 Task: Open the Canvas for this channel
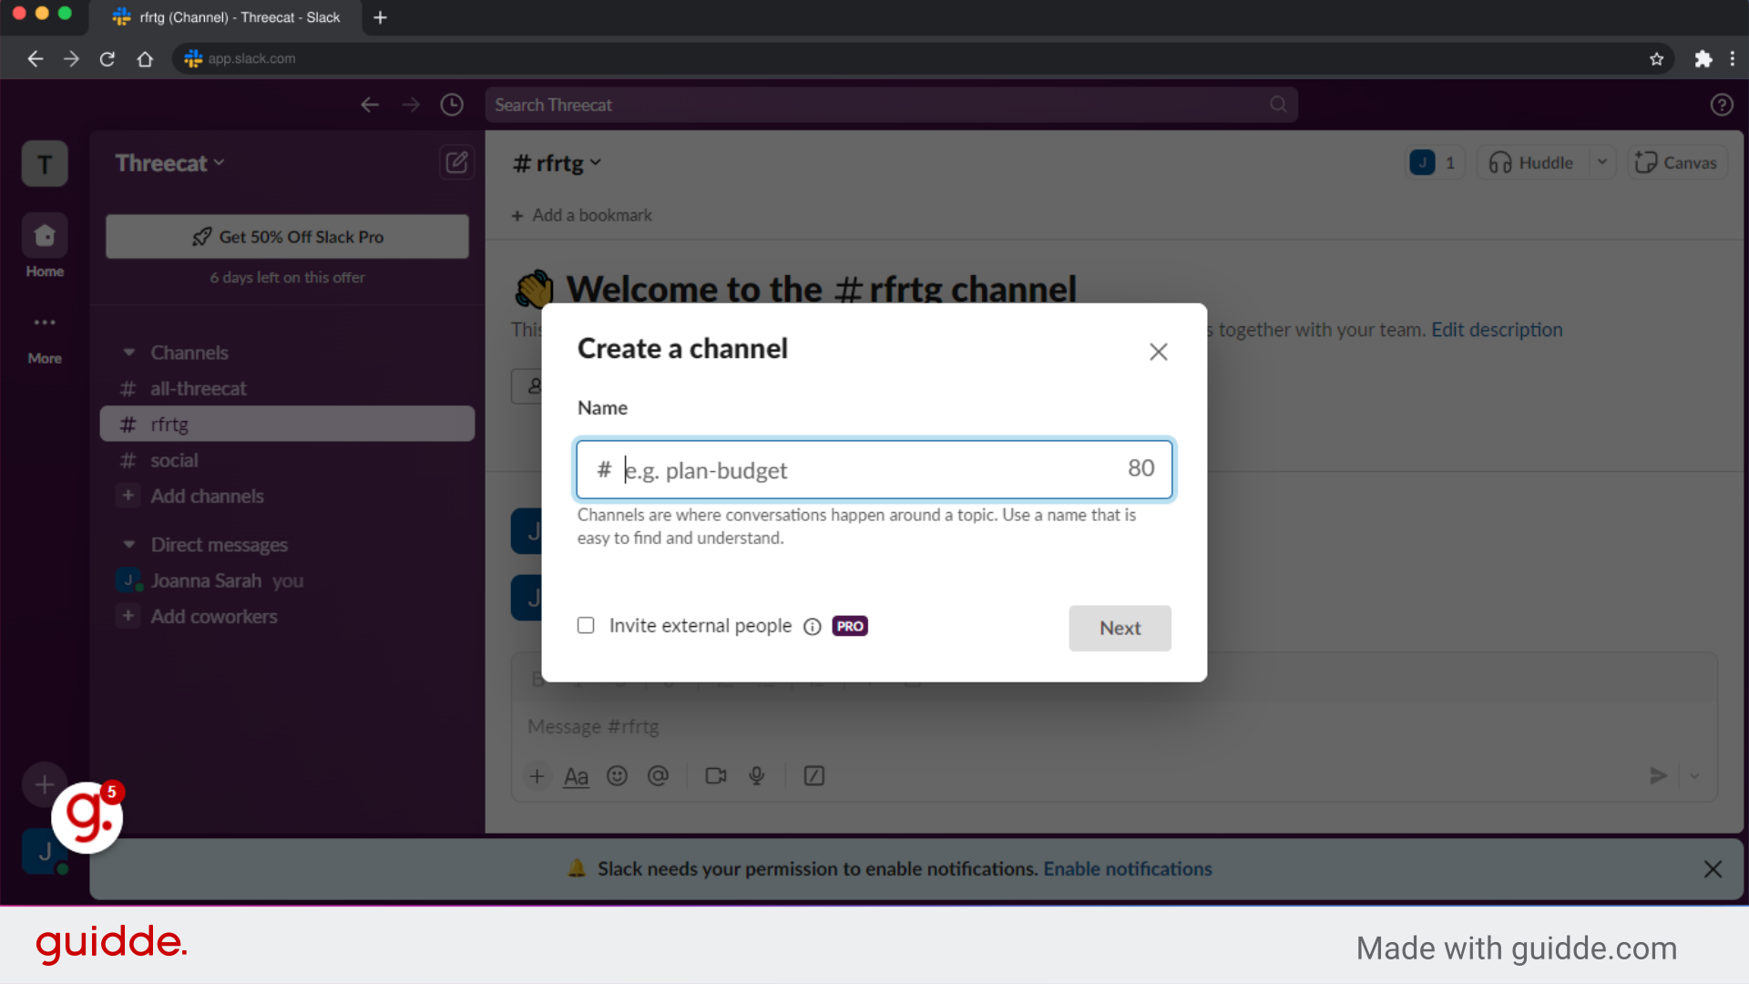point(1677,162)
